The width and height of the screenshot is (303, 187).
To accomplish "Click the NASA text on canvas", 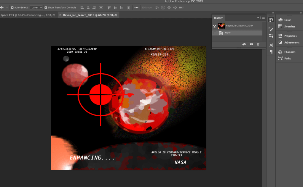I will coord(181,162).
